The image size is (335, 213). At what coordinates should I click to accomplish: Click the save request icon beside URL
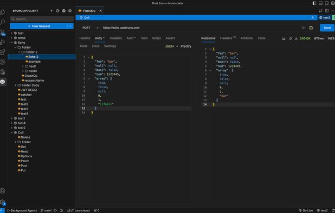(311, 28)
